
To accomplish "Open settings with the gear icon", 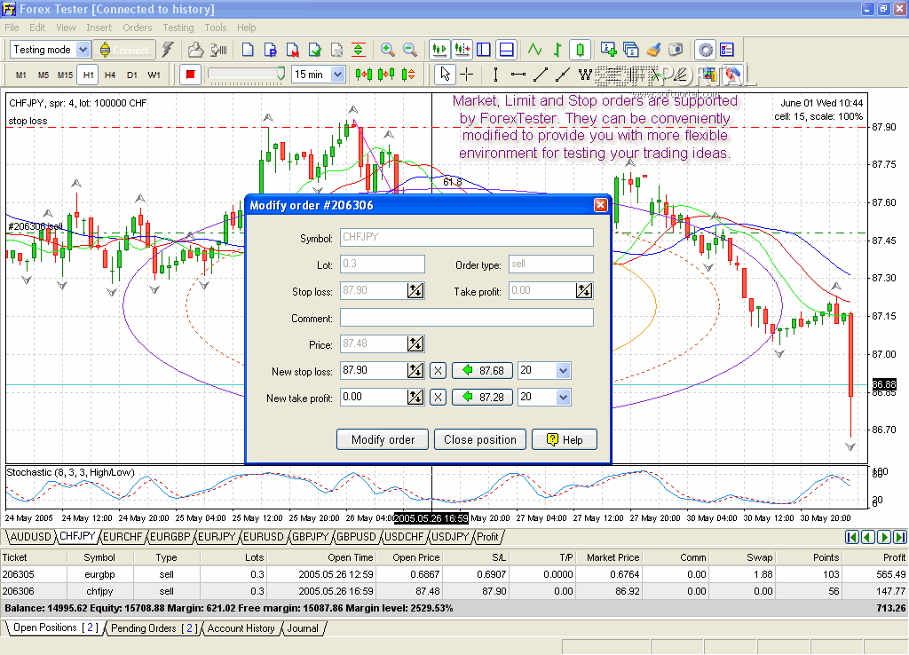I will [705, 50].
